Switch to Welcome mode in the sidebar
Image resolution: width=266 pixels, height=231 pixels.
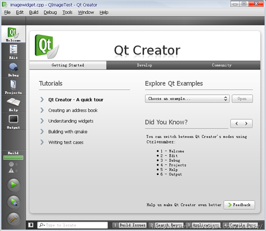click(x=14, y=34)
